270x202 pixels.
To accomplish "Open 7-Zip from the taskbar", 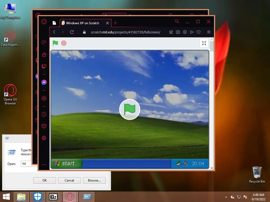I will (x=53, y=197).
